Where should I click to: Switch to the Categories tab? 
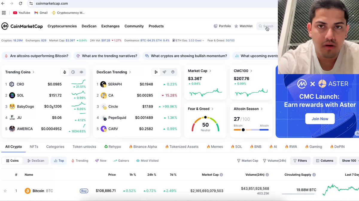point(55,147)
